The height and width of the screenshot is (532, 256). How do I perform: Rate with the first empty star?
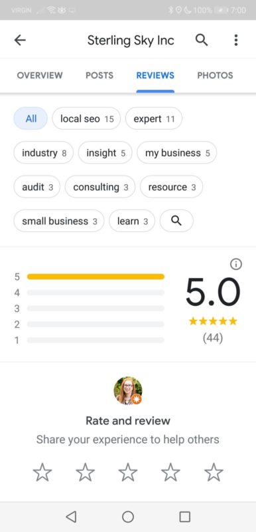click(x=42, y=473)
